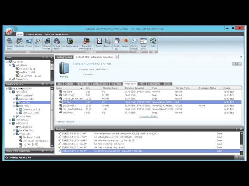Select File Share row in virtual disks table
Image resolution: width=249 pixels, height=186 pixels.
[149, 91]
